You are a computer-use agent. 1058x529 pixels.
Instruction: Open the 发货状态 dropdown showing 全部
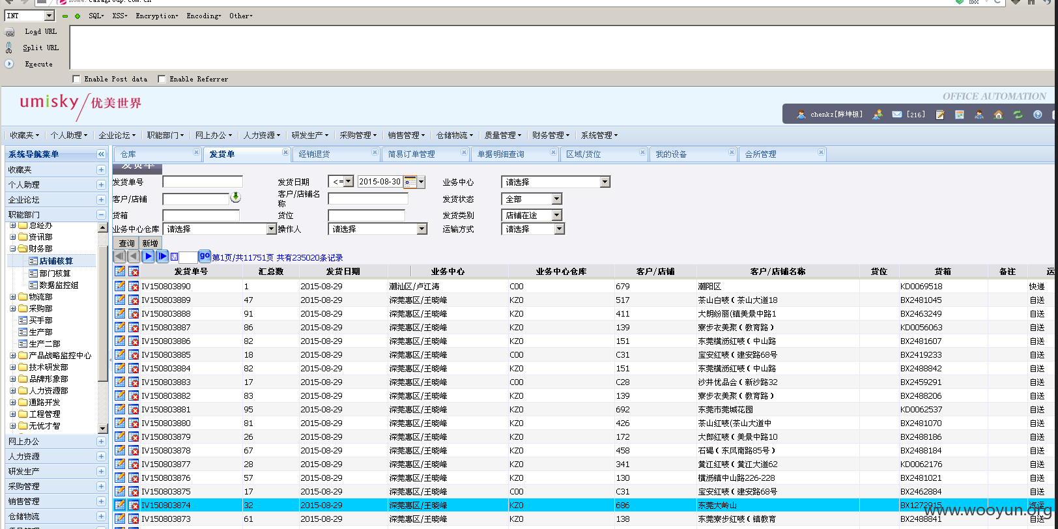(532, 199)
